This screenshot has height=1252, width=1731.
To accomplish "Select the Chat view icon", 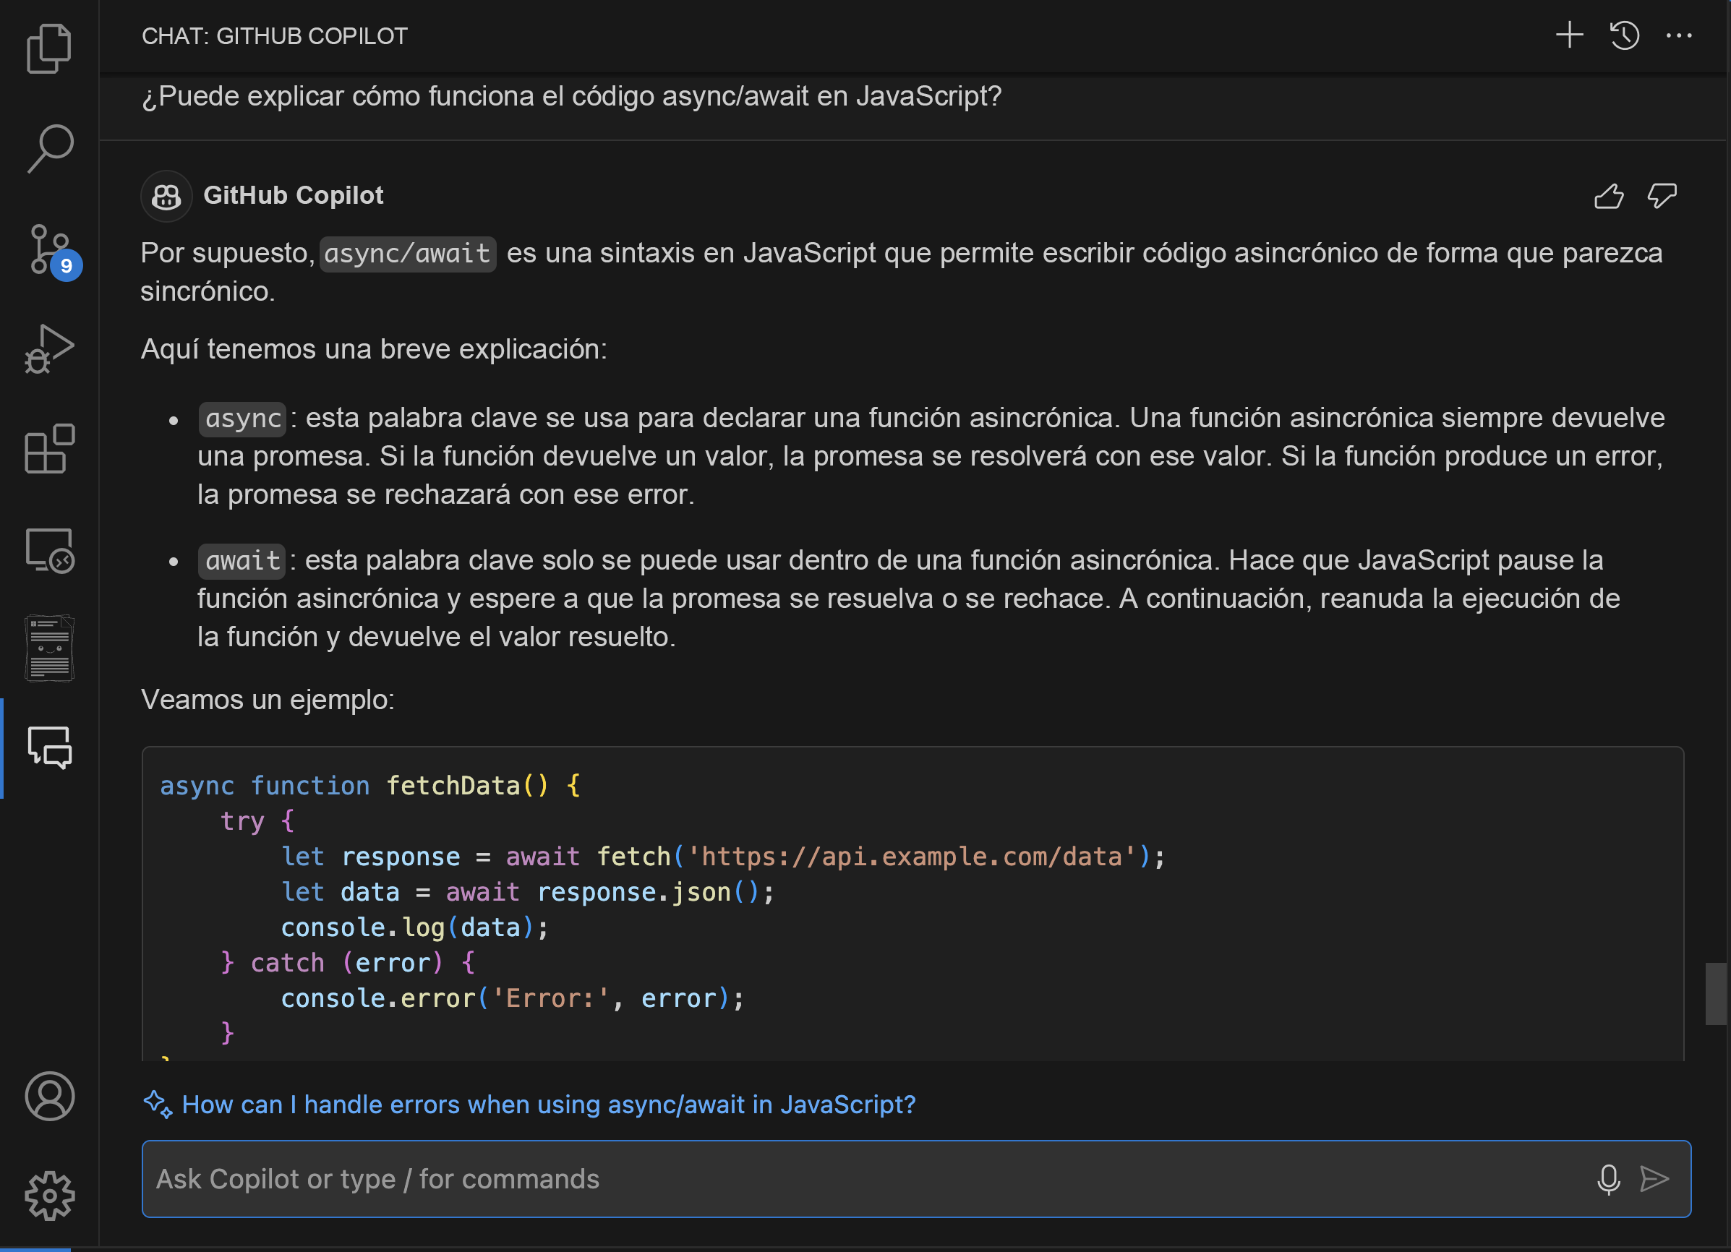I will click(x=49, y=747).
